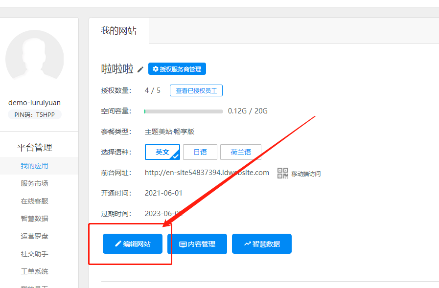Open the front-end site URL link
439x288 pixels.
pos(207,173)
